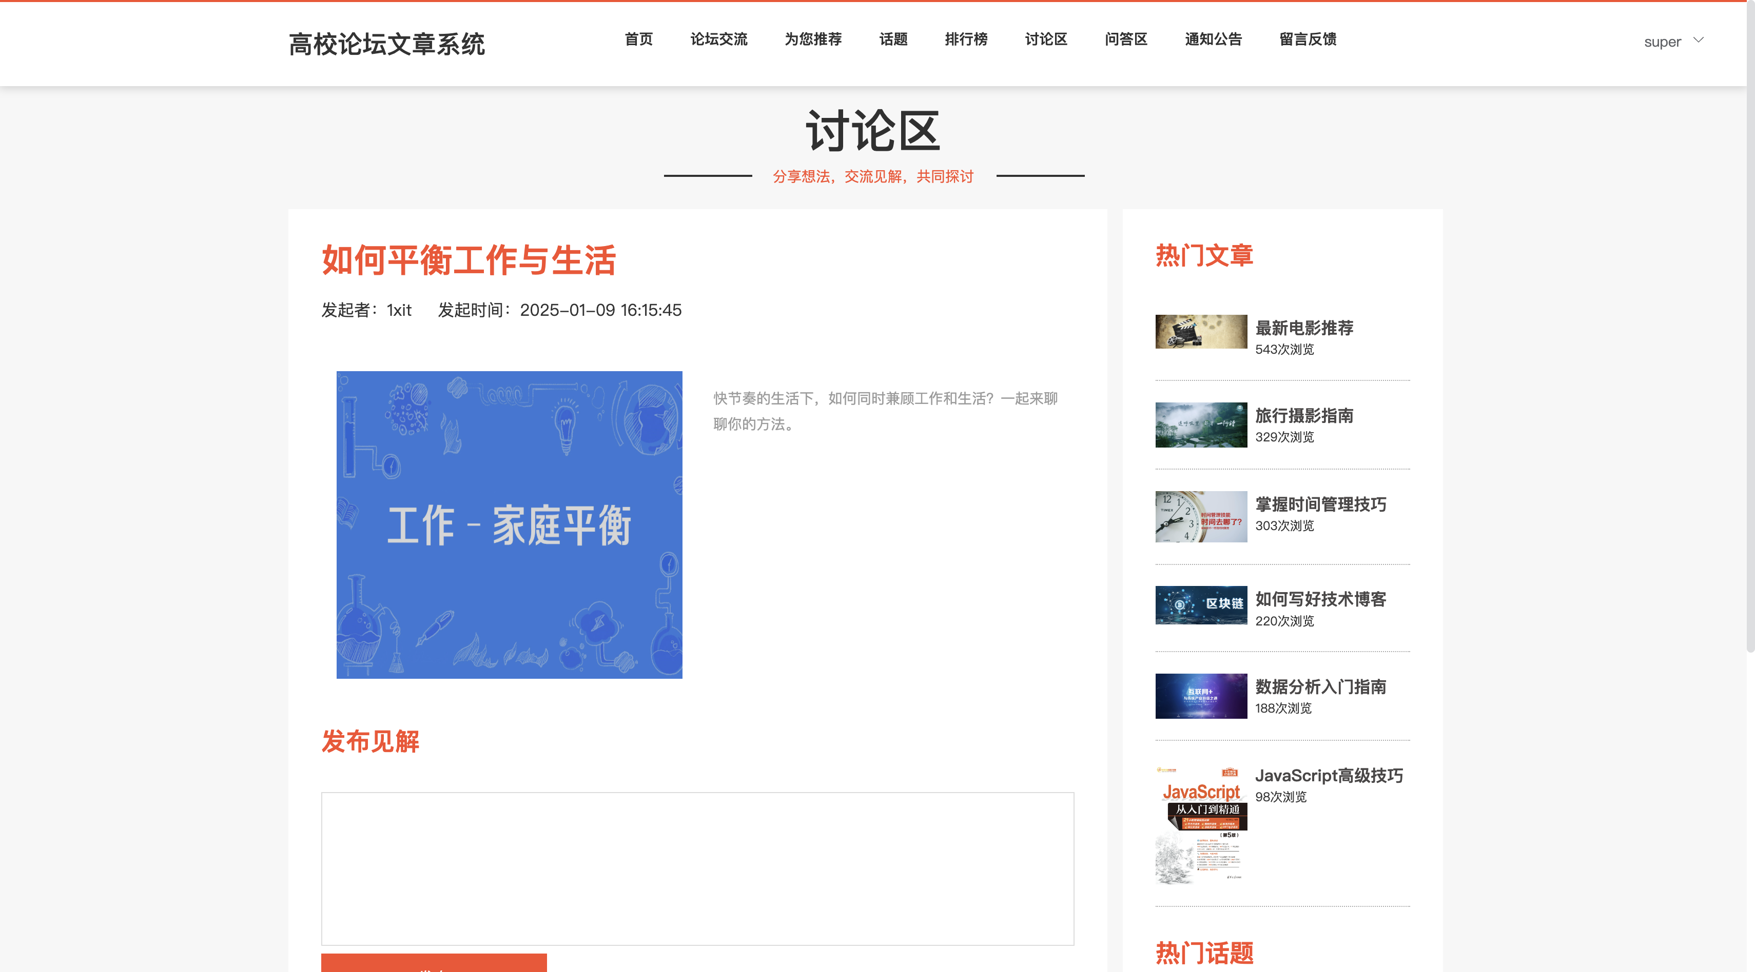1755x972 pixels.
Task: Open the 问答区 page
Action: pyautogui.click(x=1125, y=39)
